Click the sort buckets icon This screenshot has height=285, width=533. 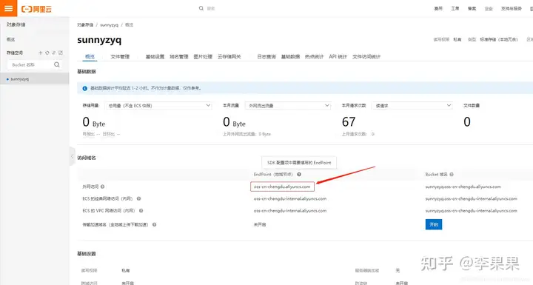tap(54, 53)
